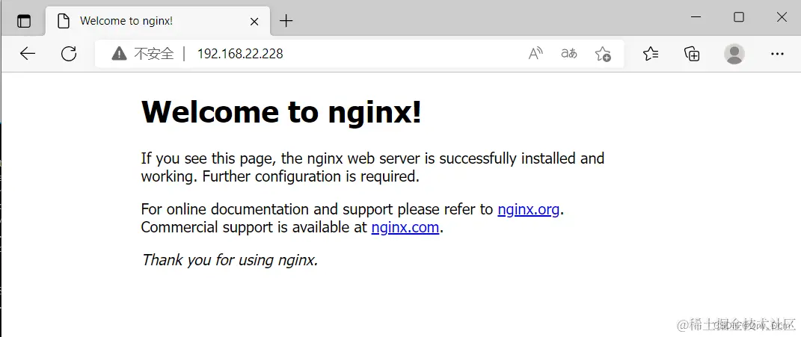The image size is (801, 337).
Task: Click 'Further configuration is required' text
Action: 310,176
